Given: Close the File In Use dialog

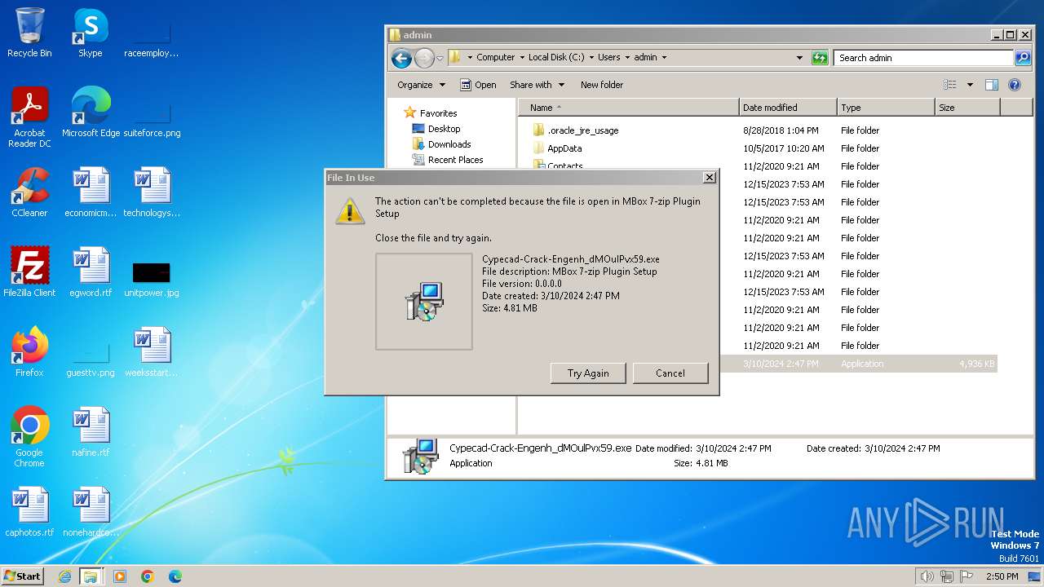Looking at the screenshot, I should pos(710,178).
